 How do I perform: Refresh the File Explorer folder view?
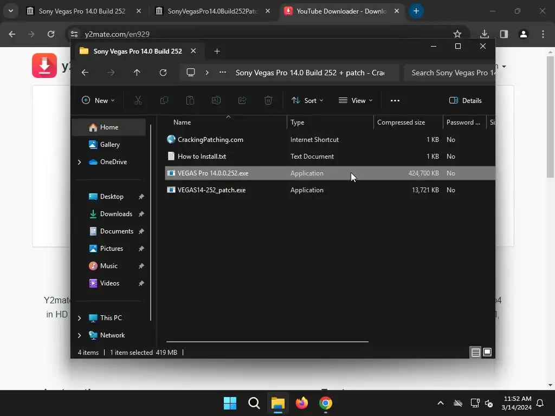click(x=163, y=73)
